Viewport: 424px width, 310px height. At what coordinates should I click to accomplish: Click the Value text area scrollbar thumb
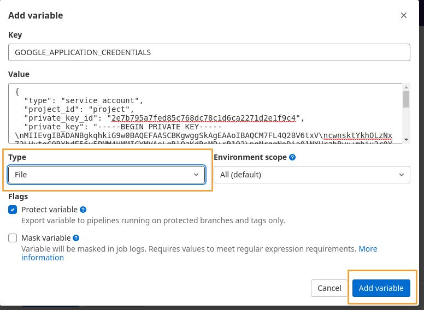pyautogui.click(x=406, y=99)
